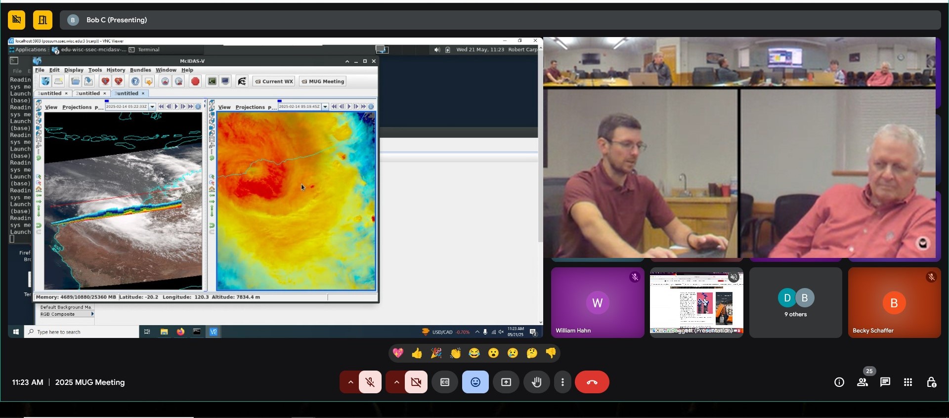Click the MUG Meeting bundle button
This screenshot has height=418, width=949.
(323, 82)
